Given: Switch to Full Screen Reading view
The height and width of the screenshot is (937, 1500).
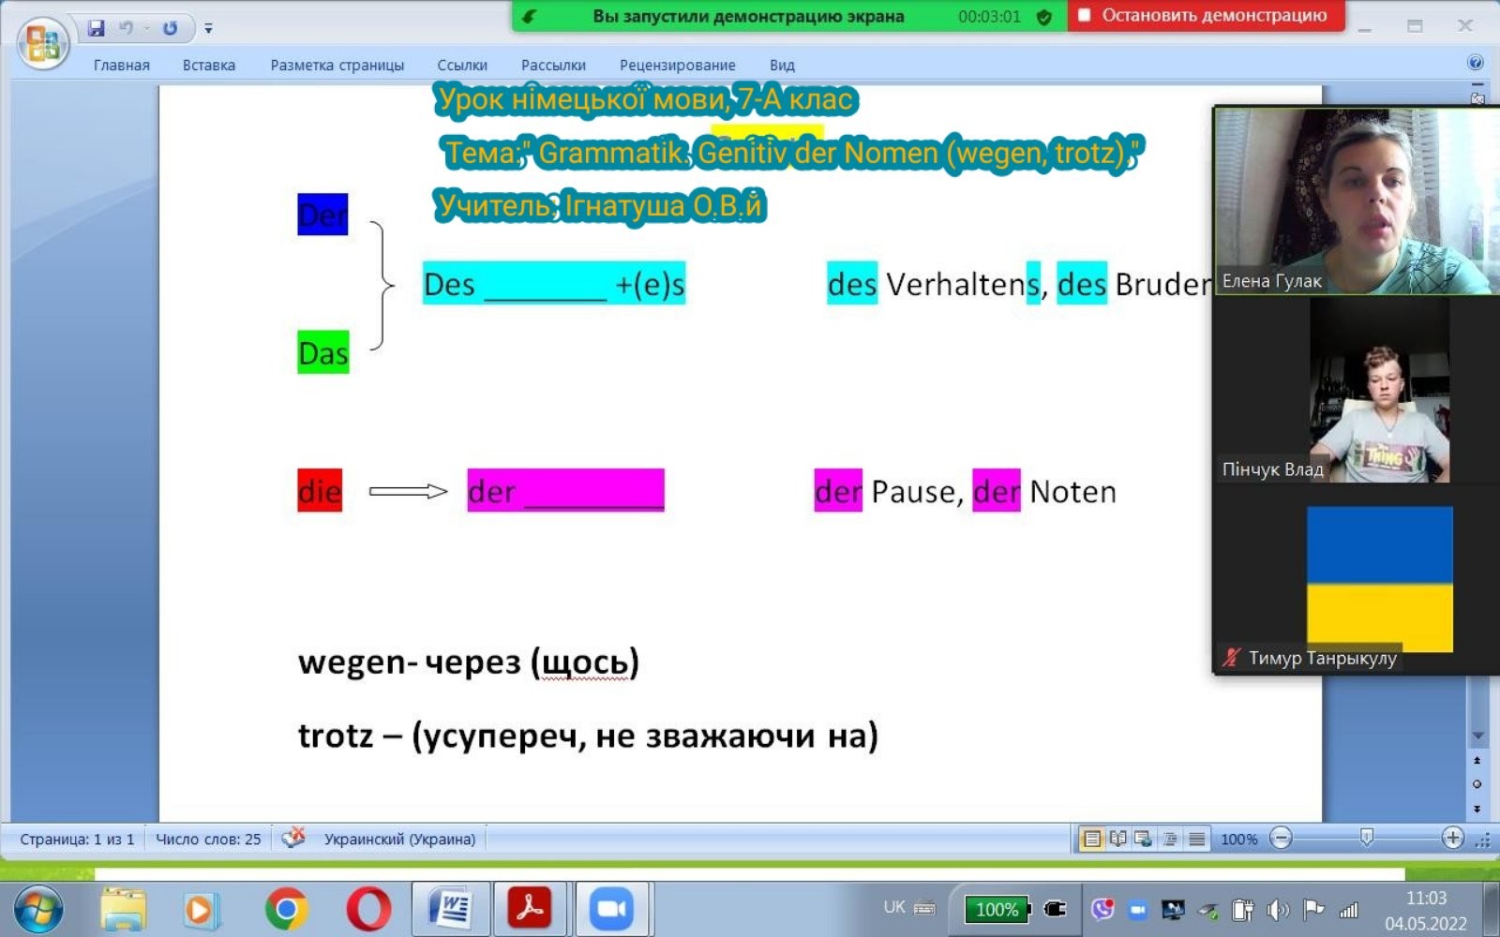Looking at the screenshot, I should [1117, 839].
